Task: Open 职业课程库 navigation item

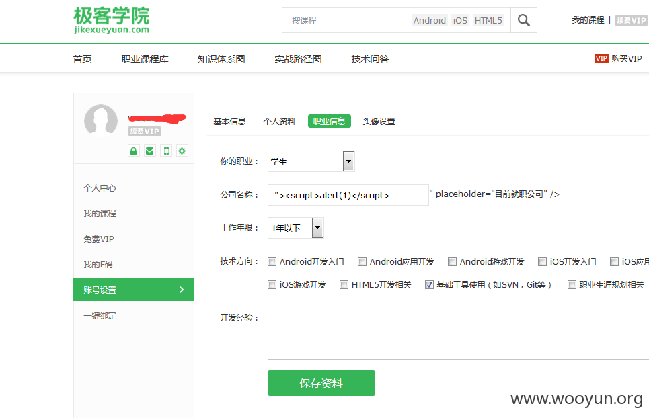Action: pos(145,59)
